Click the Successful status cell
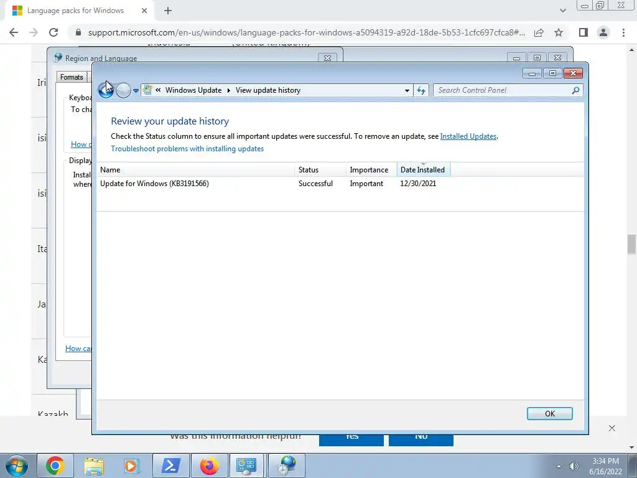 point(315,184)
